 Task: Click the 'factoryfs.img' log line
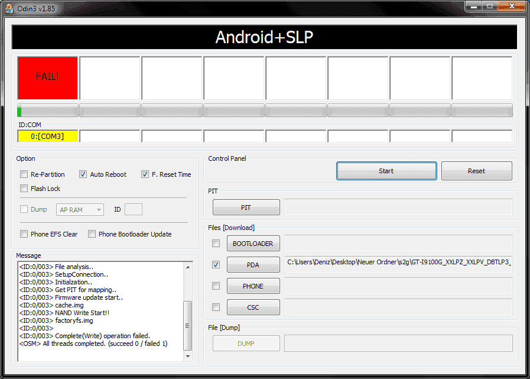point(56,320)
